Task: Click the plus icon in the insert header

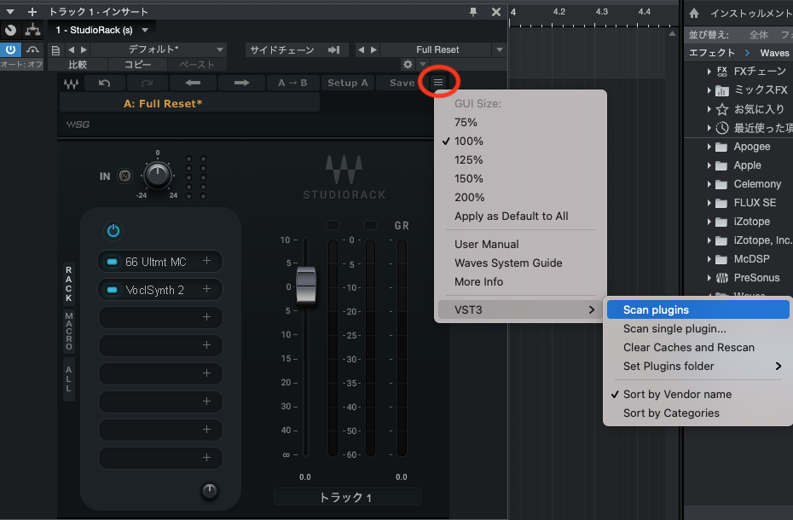Action: tap(32, 12)
